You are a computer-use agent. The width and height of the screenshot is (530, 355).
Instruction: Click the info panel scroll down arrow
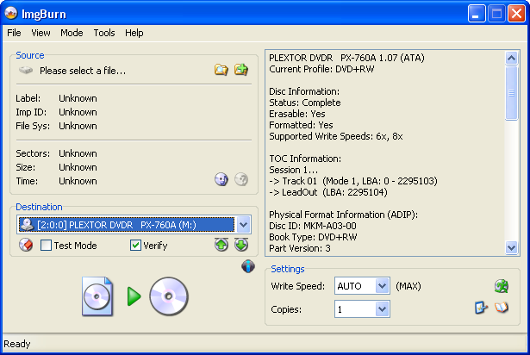coord(511,248)
